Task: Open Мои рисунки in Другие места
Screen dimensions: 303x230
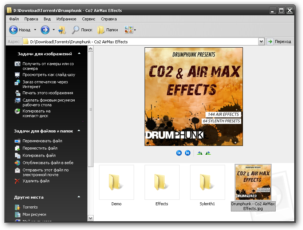Action: 34,214
